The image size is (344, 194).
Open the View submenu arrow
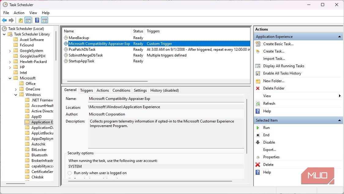pos(340,96)
